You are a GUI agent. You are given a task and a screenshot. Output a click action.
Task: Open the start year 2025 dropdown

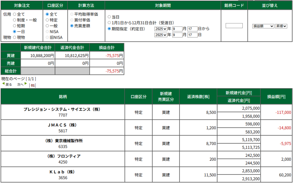[161, 29]
